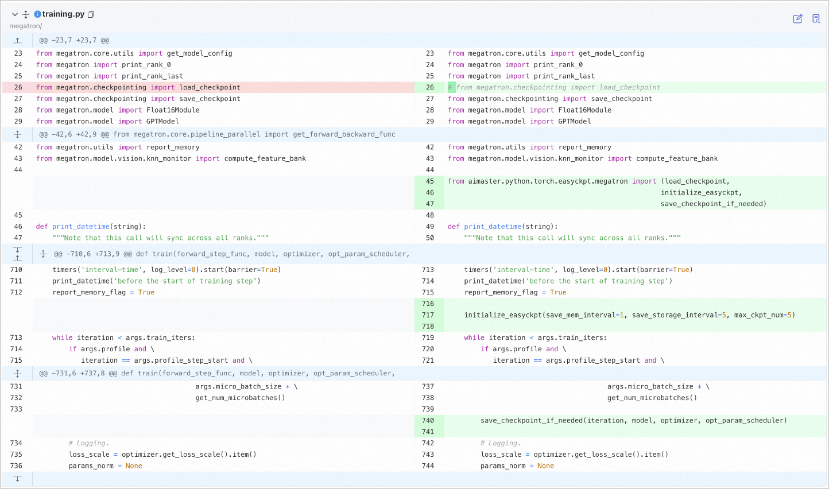829x489 pixels.
Task: Click old line number 26 of deleted import
Action: pyautogui.click(x=18, y=87)
